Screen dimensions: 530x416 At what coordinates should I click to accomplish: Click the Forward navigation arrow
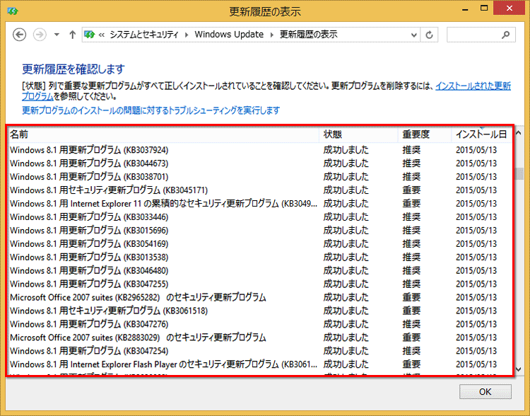pyautogui.click(x=40, y=35)
